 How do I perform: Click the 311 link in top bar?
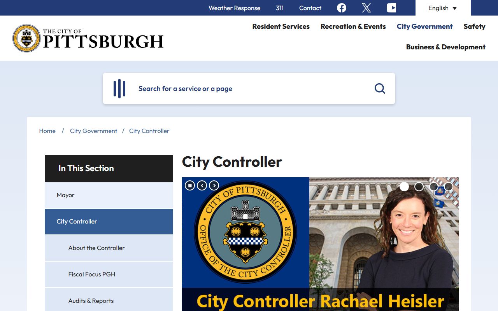[280, 8]
